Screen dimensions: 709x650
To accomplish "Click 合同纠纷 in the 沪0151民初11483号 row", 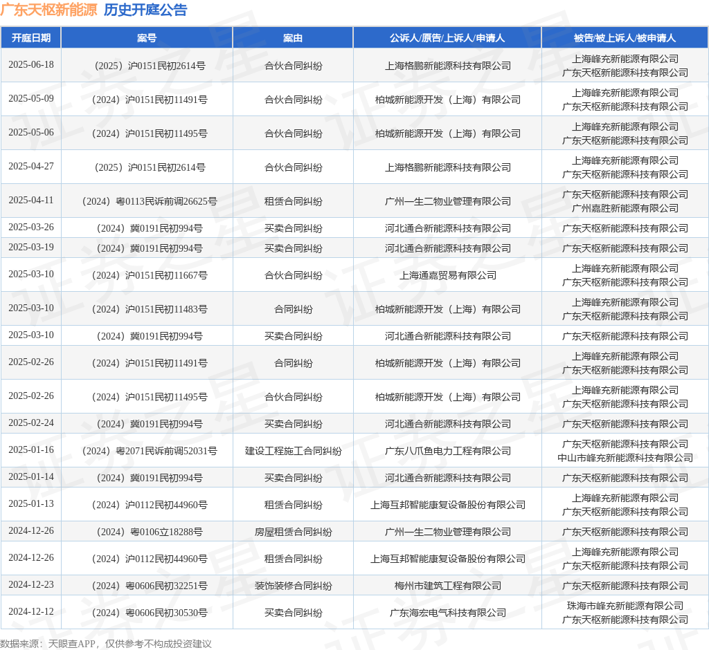I will coord(293,309).
